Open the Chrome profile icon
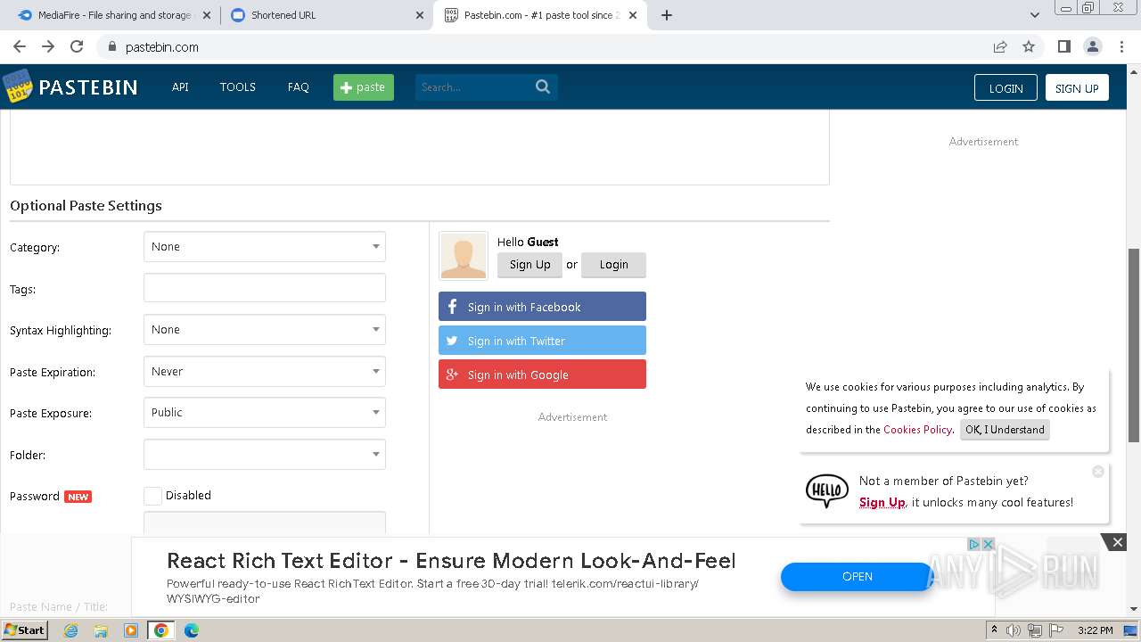 click(1092, 47)
